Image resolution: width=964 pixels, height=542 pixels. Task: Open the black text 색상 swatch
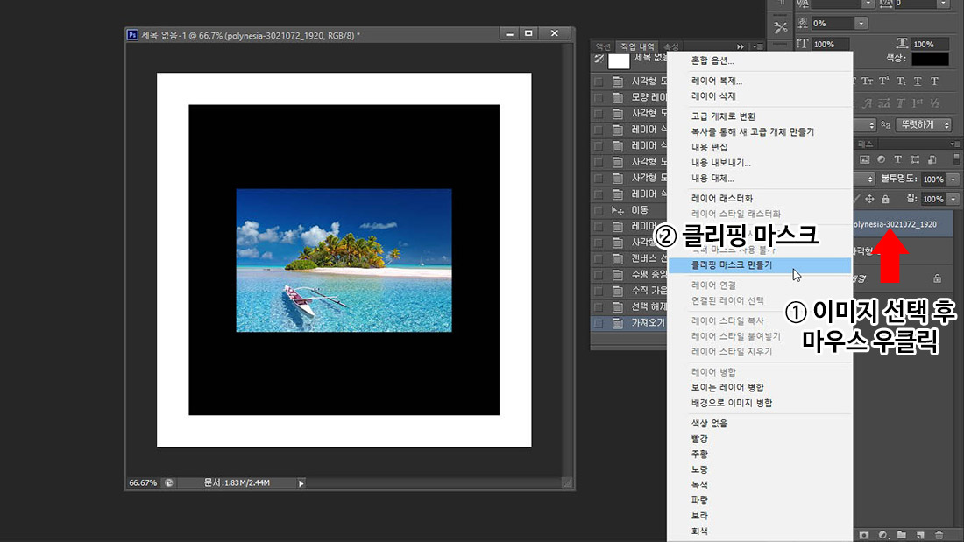click(x=930, y=59)
